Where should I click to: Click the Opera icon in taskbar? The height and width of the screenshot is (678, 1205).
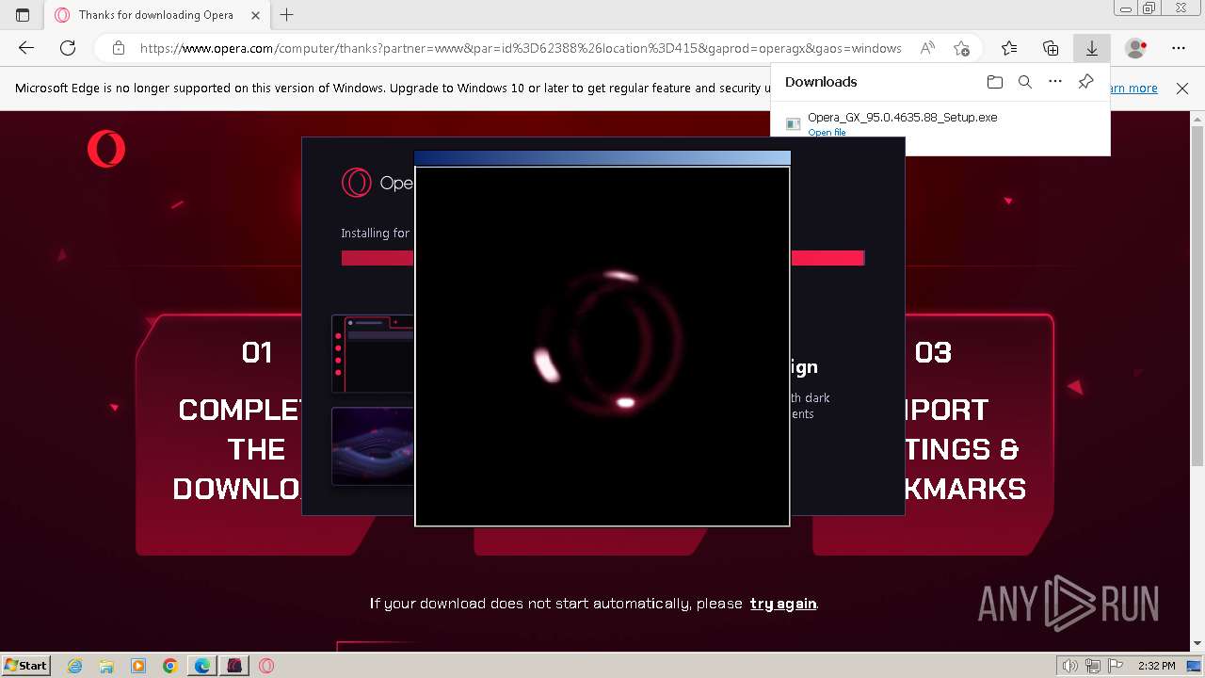pyautogui.click(x=266, y=666)
